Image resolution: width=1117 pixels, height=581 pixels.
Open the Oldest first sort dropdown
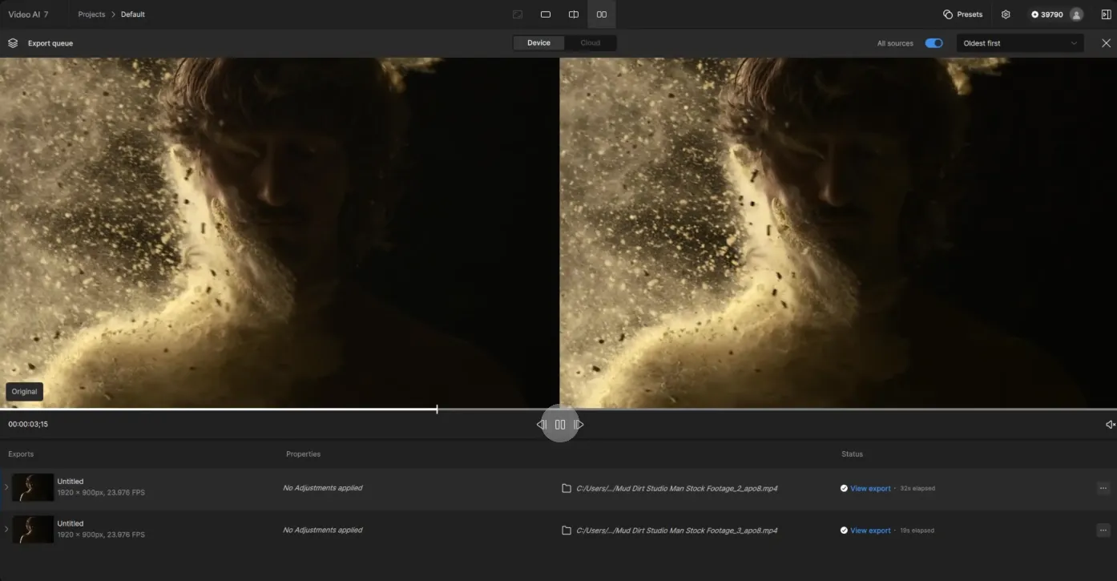click(1019, 43)
